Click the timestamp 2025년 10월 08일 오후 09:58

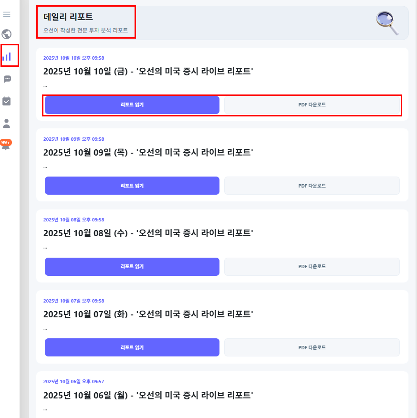pos(73,219)
